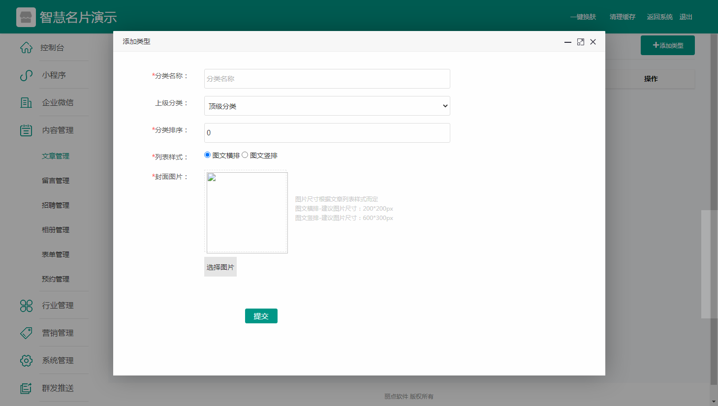The image size is (718, 406).
Task: Expand the 系统管理 menu
Action: (x=58, y=361)
